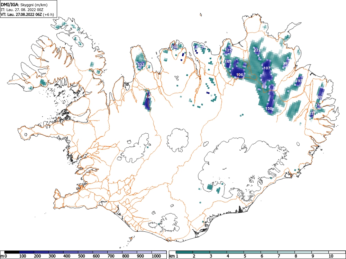
Task: Click the 107 visibility label on the map
Action: 267,68
